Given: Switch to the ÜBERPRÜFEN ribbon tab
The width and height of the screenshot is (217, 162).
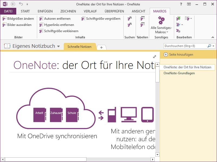Looking at the screenshot, I should [114, 11].
